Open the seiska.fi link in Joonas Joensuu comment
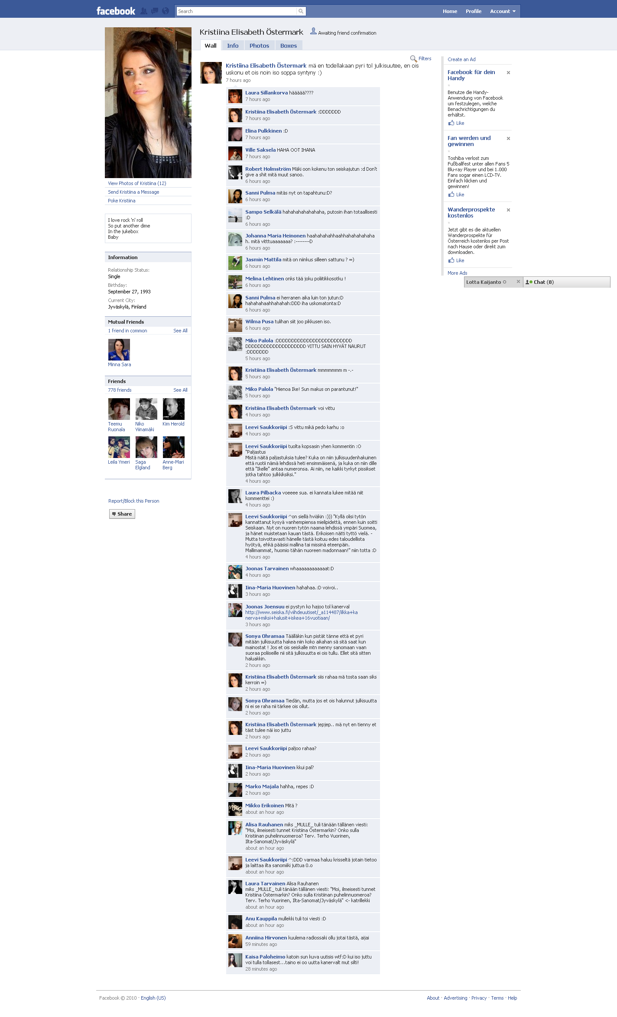The height and width of the screenshot is (1017, 617). 302,615
